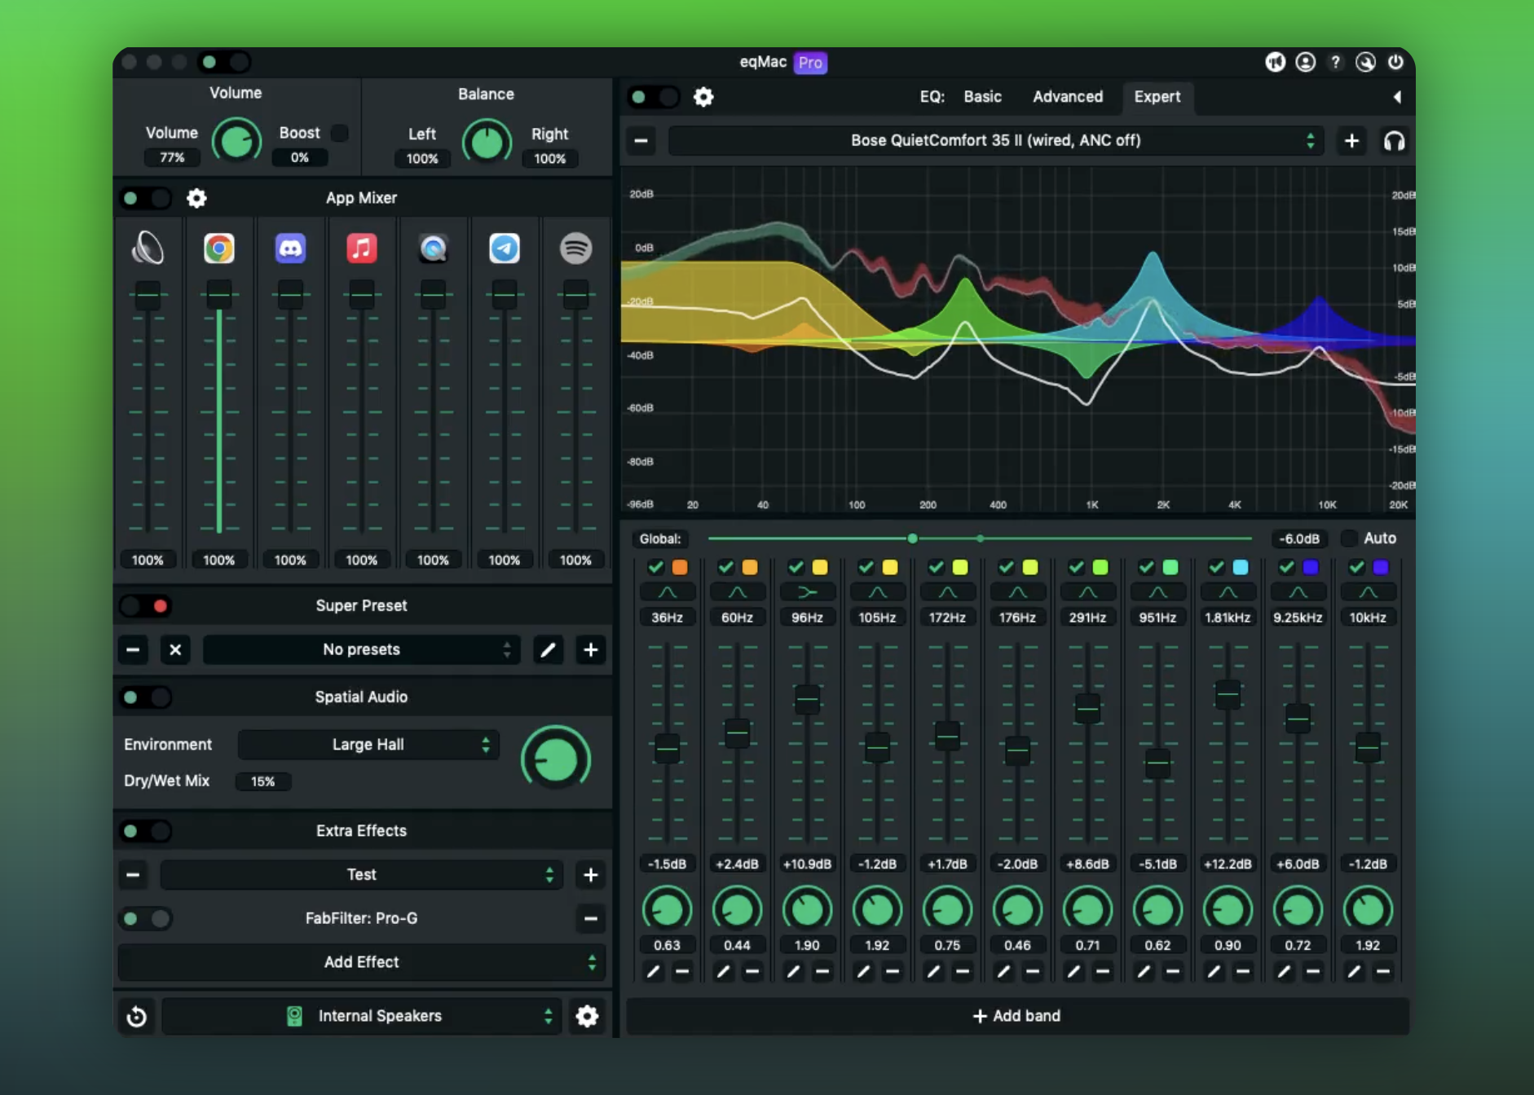The image size is (1534, 1095).
Task: Change filter type of the 96Hz band
Action: coord(807,592)
